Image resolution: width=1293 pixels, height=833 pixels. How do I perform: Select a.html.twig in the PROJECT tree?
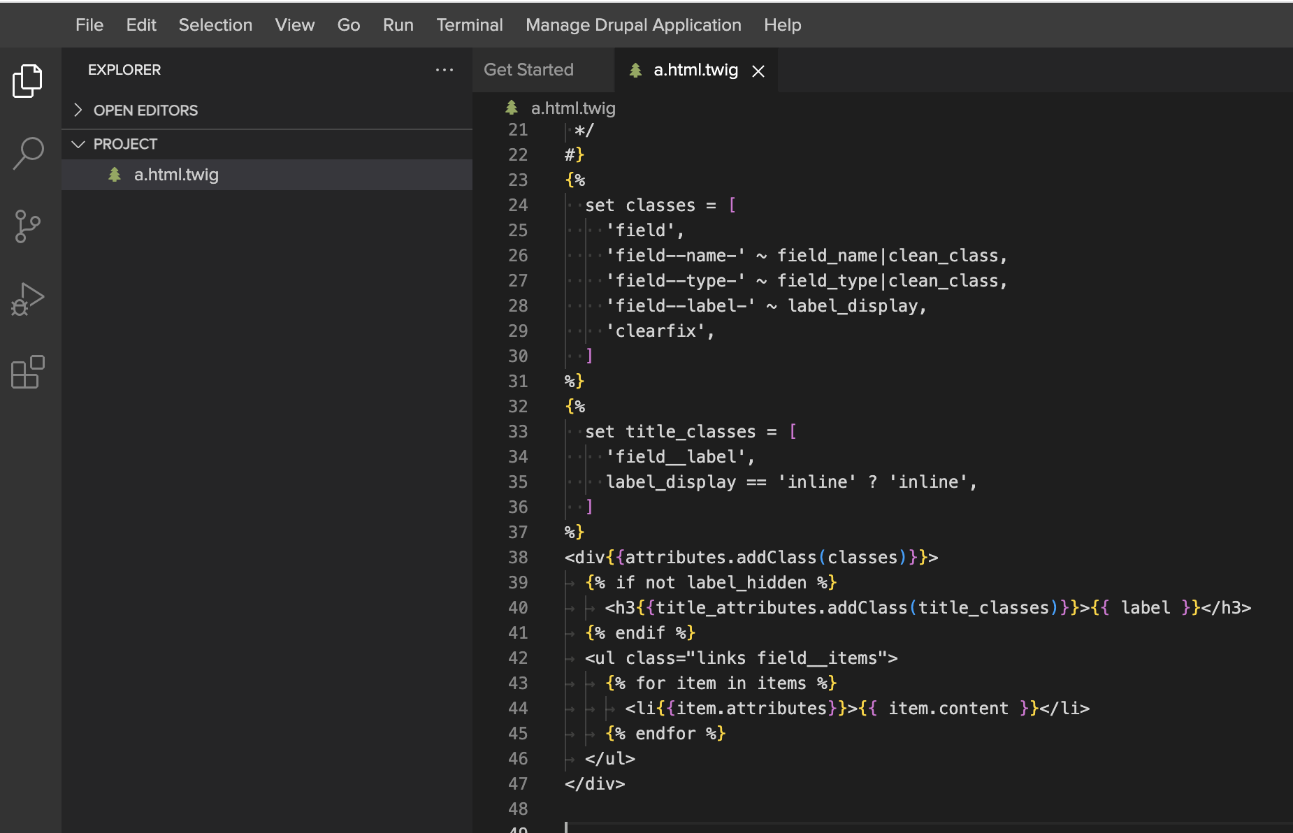click(x=176, y=175)
